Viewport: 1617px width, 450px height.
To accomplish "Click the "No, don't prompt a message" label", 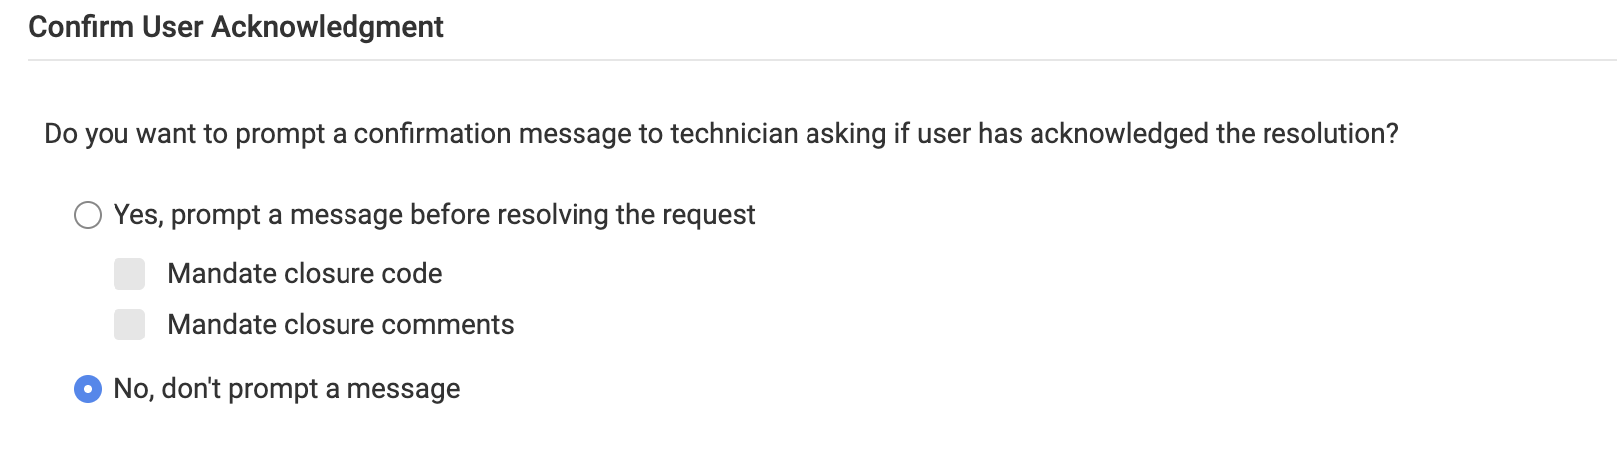I will pos(287,389).
